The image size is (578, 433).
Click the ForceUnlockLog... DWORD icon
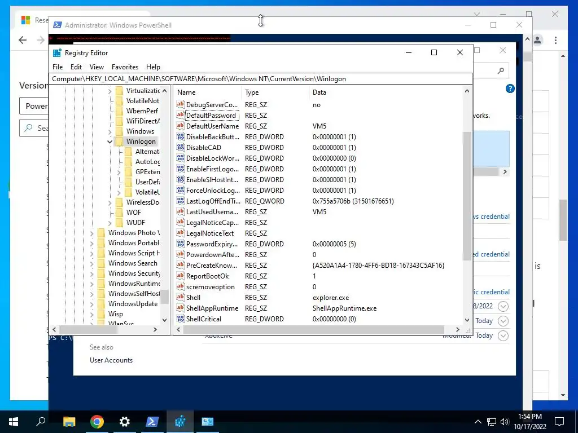point(180,190)
